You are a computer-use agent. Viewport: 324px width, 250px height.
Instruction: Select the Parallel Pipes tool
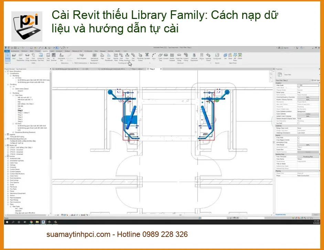pyautogui.click(x=116, y=57)
